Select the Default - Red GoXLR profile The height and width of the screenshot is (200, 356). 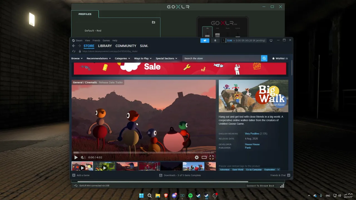(93, 31)
